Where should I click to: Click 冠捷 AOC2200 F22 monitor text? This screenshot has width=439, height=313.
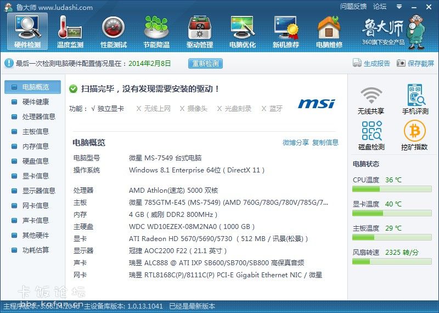coord(178,250)
